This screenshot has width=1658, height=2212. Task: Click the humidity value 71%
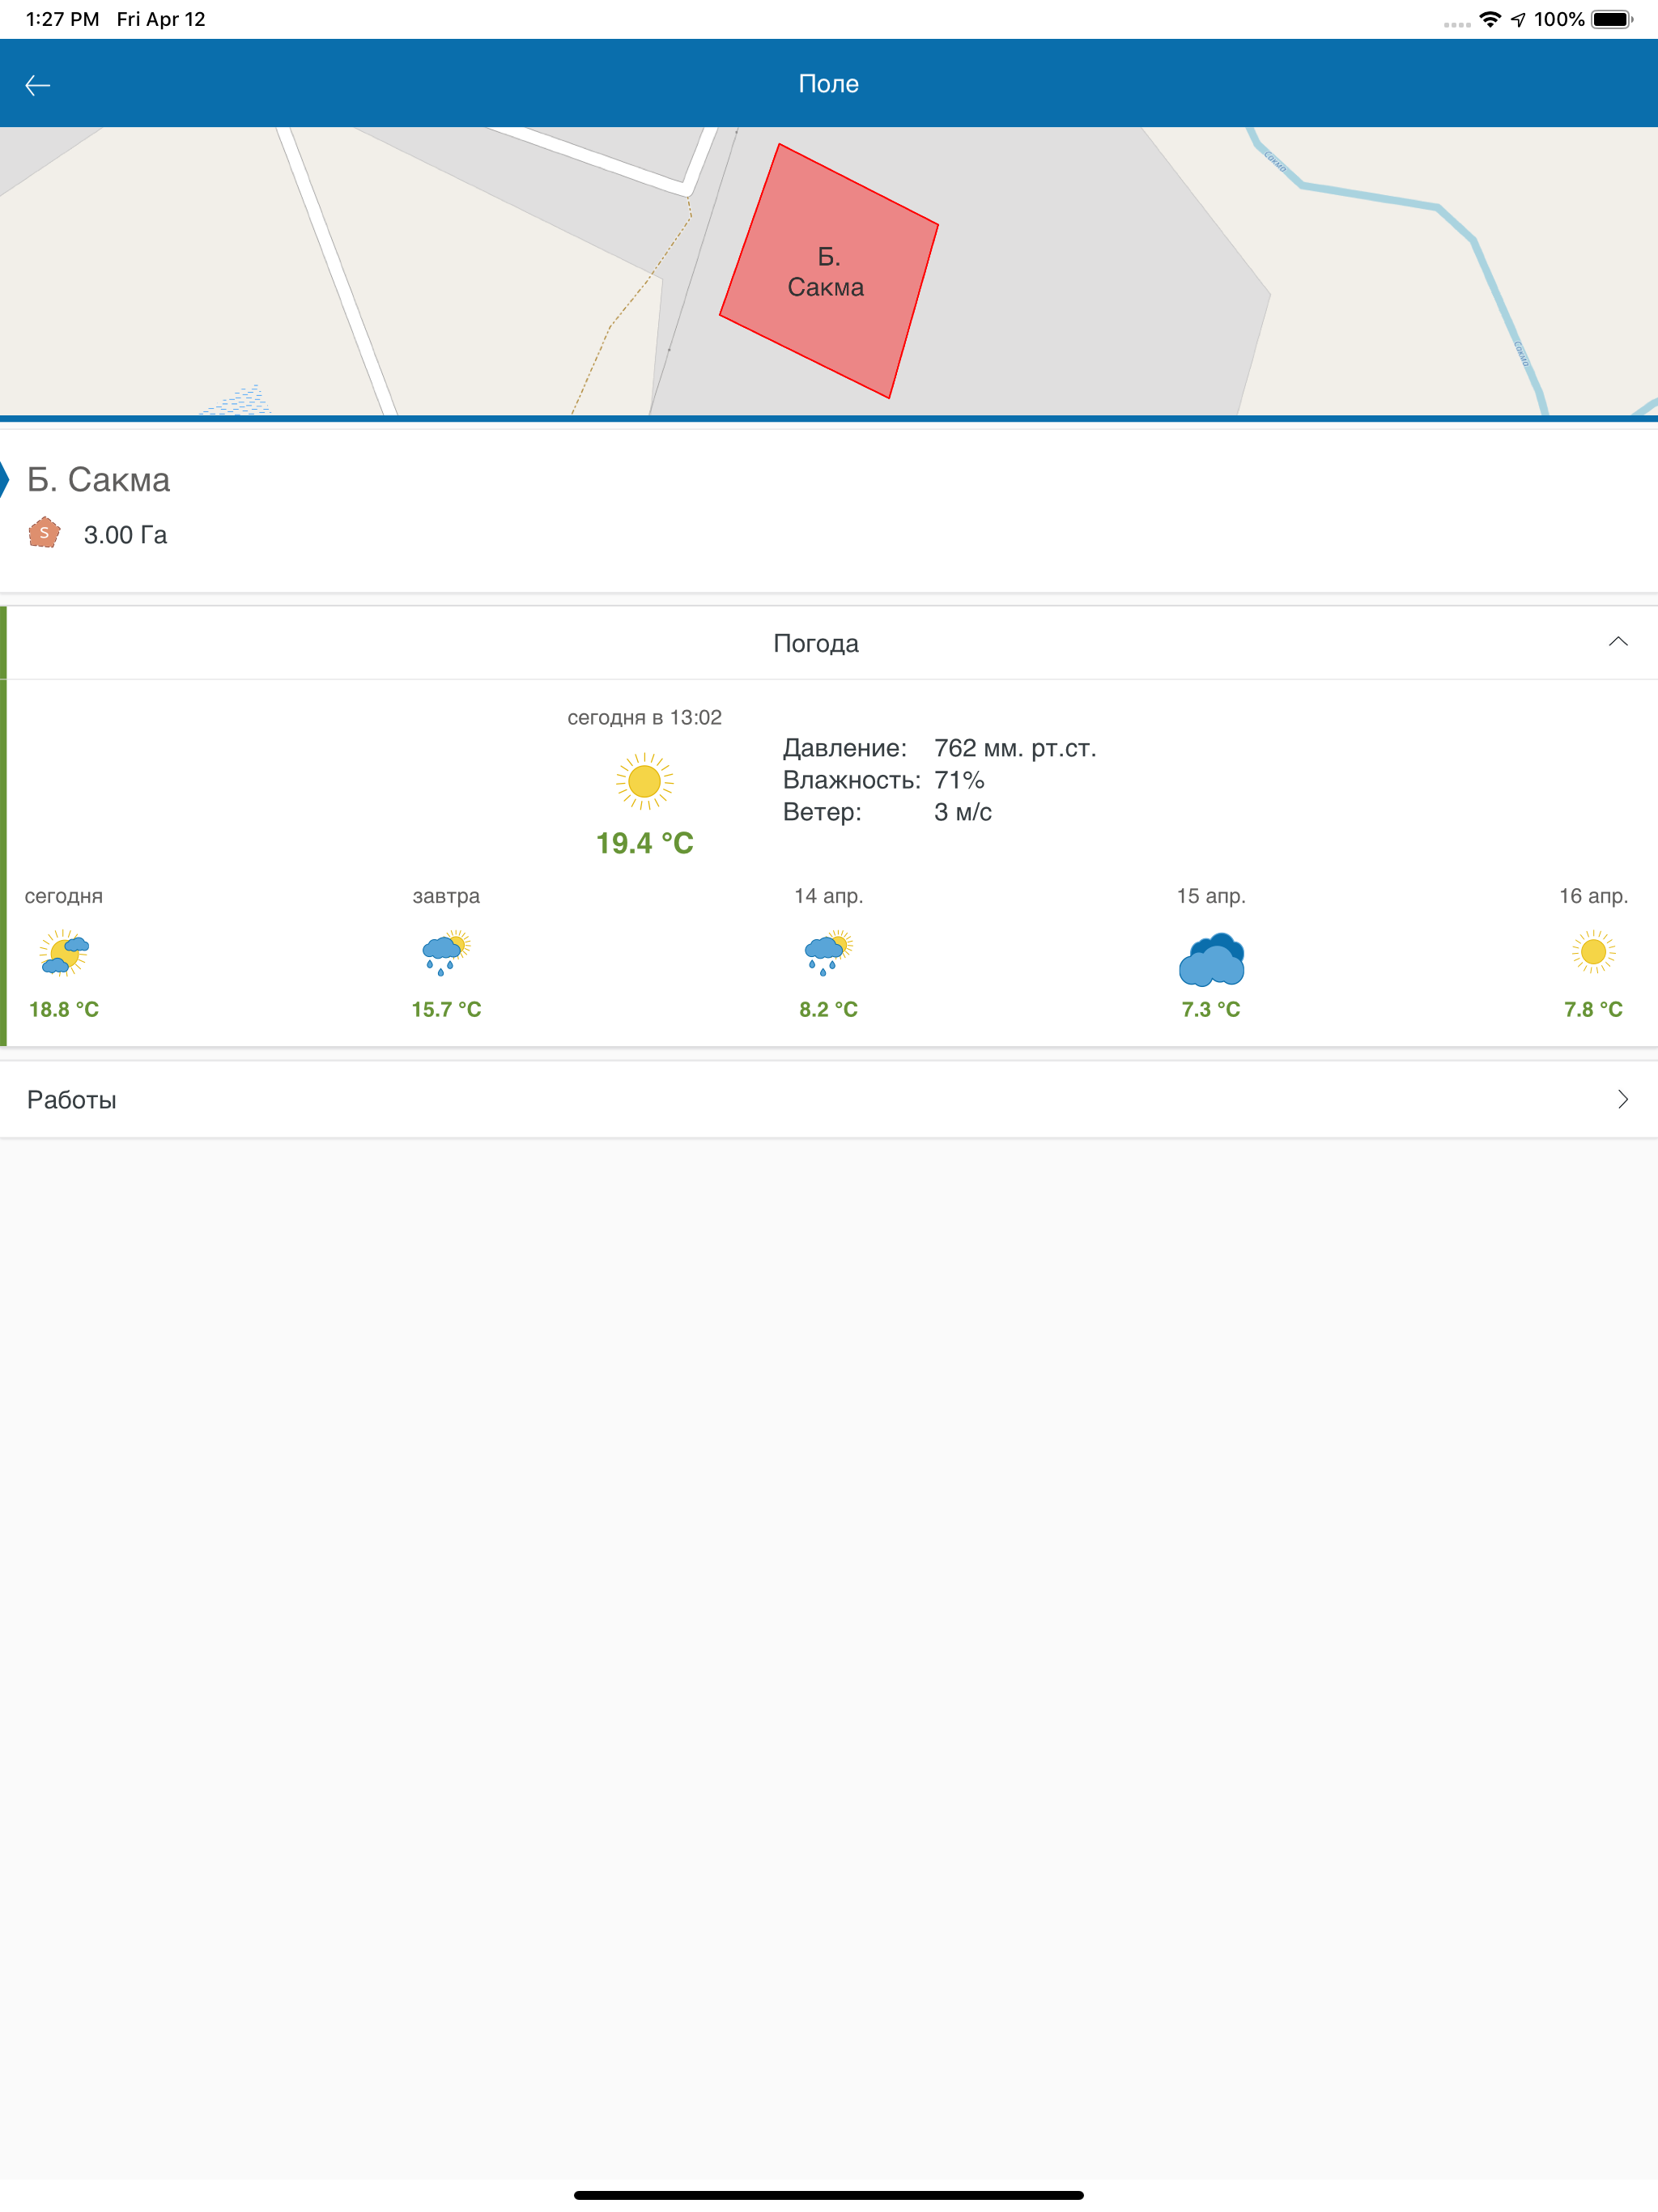pos(959,780)
